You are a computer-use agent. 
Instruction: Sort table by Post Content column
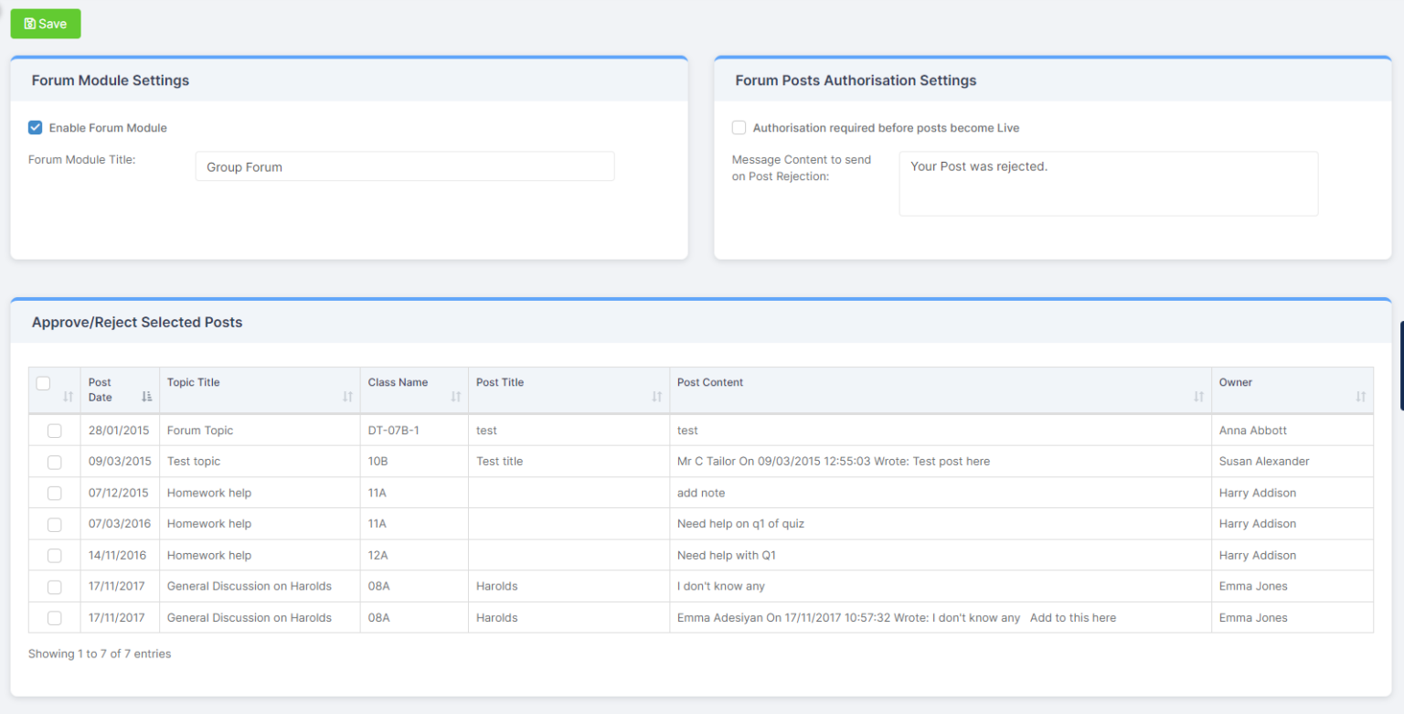click(x=1200, y=396)
